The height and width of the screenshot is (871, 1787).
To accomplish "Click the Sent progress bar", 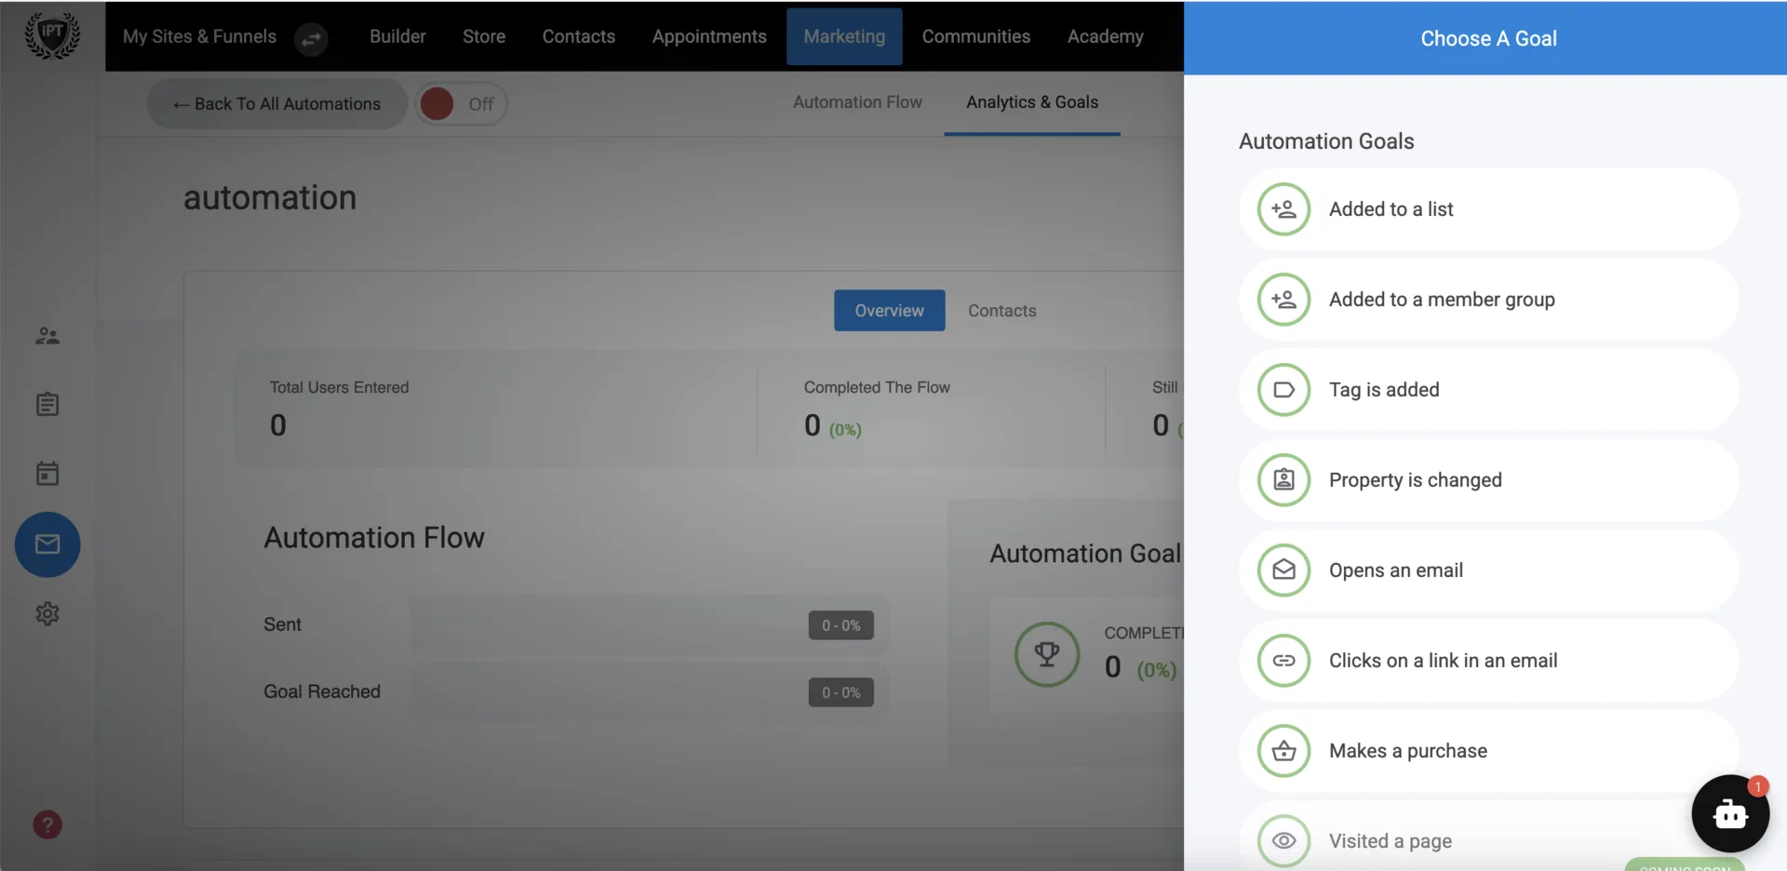I will click(649, 625).
